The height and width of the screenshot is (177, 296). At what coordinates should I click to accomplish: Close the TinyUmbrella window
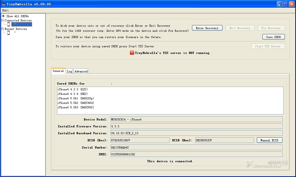(292, 4)
